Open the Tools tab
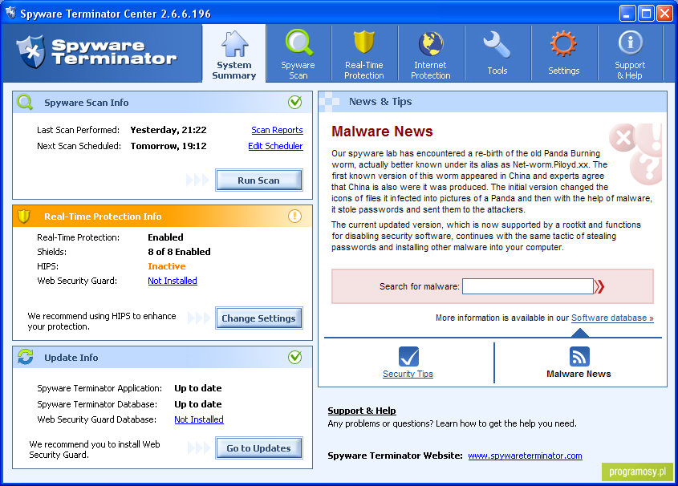Viewport: 678px width, 486px height. coord(497,54)
